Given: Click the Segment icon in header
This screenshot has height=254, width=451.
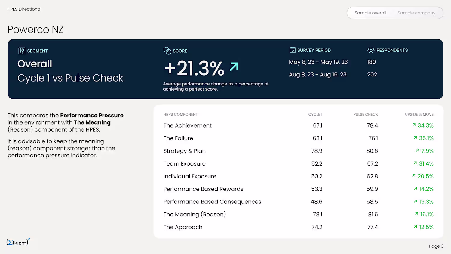Looking at the screenshot, I should click(x=22, y=51).
